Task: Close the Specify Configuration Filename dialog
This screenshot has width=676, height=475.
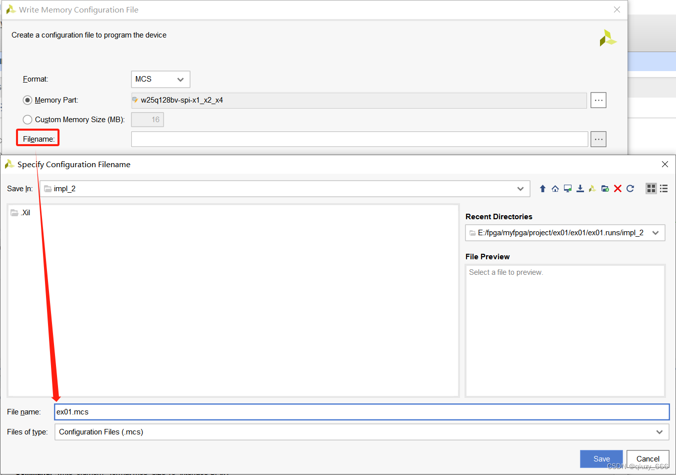Action: tap(665, 164)
